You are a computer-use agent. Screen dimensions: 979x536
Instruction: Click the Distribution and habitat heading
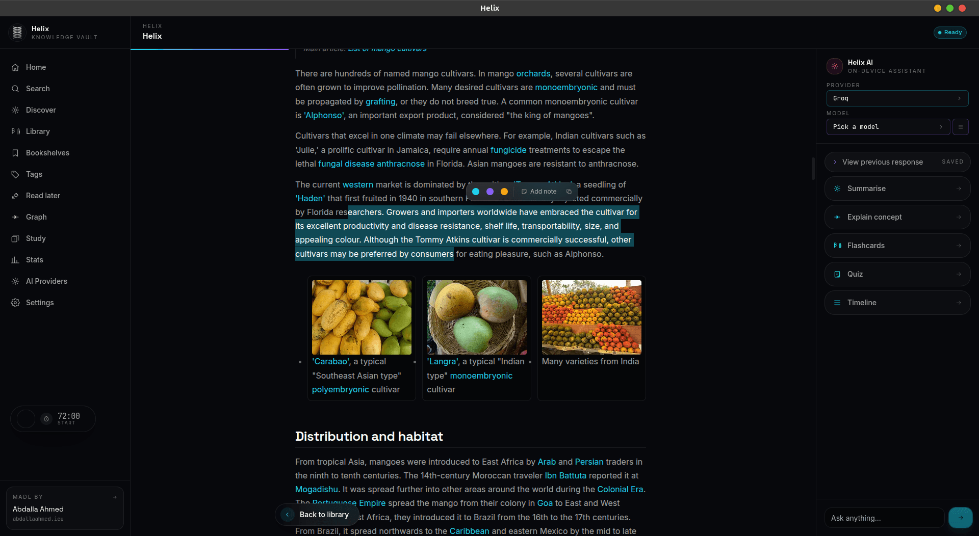click(x=369, y=437)
